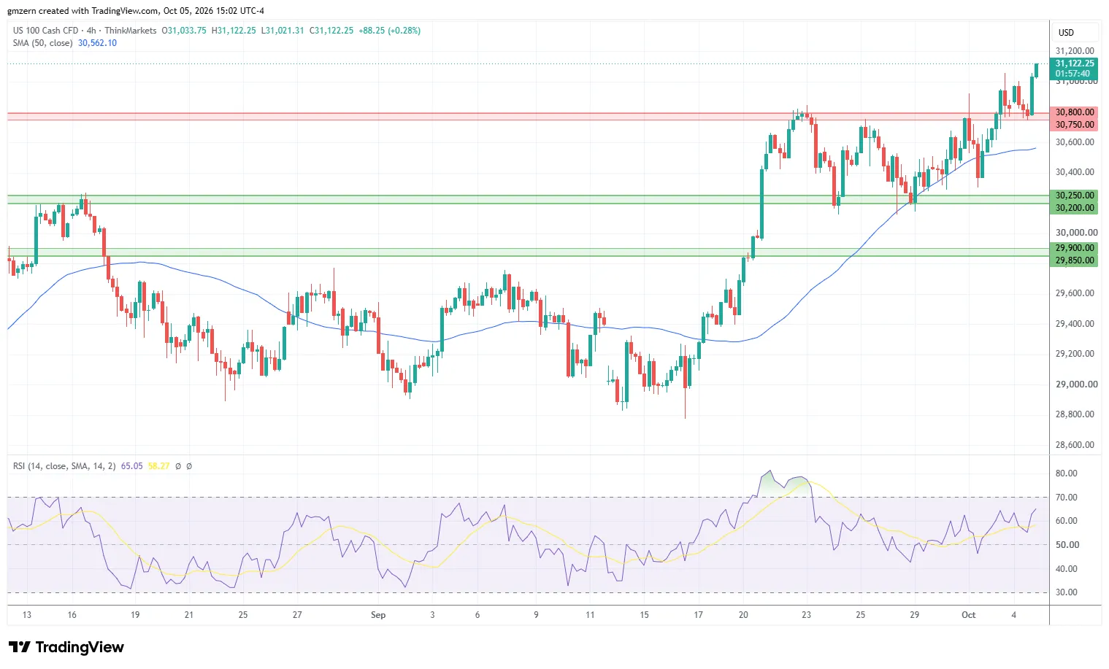
Task: Click the Sep label on the time axis
Action: (378, 615)
